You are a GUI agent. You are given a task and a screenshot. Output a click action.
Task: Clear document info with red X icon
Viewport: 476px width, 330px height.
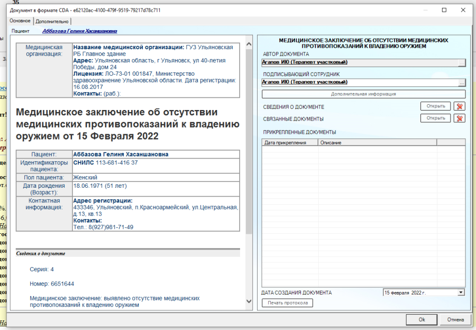coord(459,106)
